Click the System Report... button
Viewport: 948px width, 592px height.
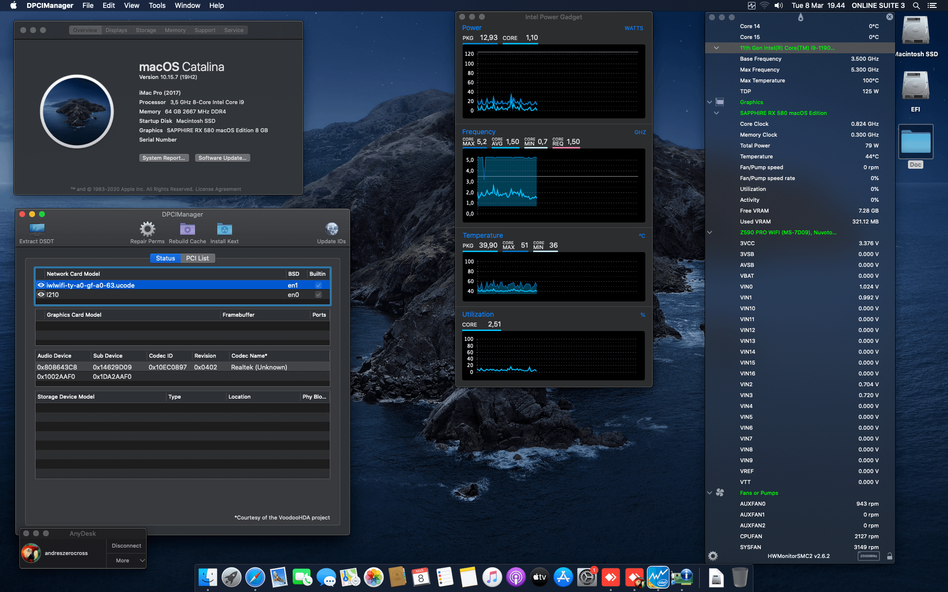coord(164,158)
